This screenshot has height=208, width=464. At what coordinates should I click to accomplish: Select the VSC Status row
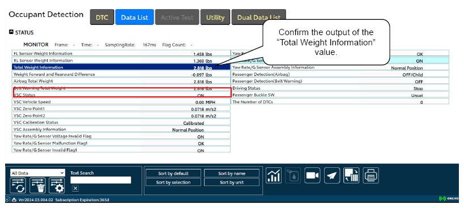tap(121, 95)
